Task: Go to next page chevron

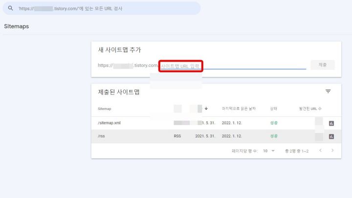Action: click(332, 151)
